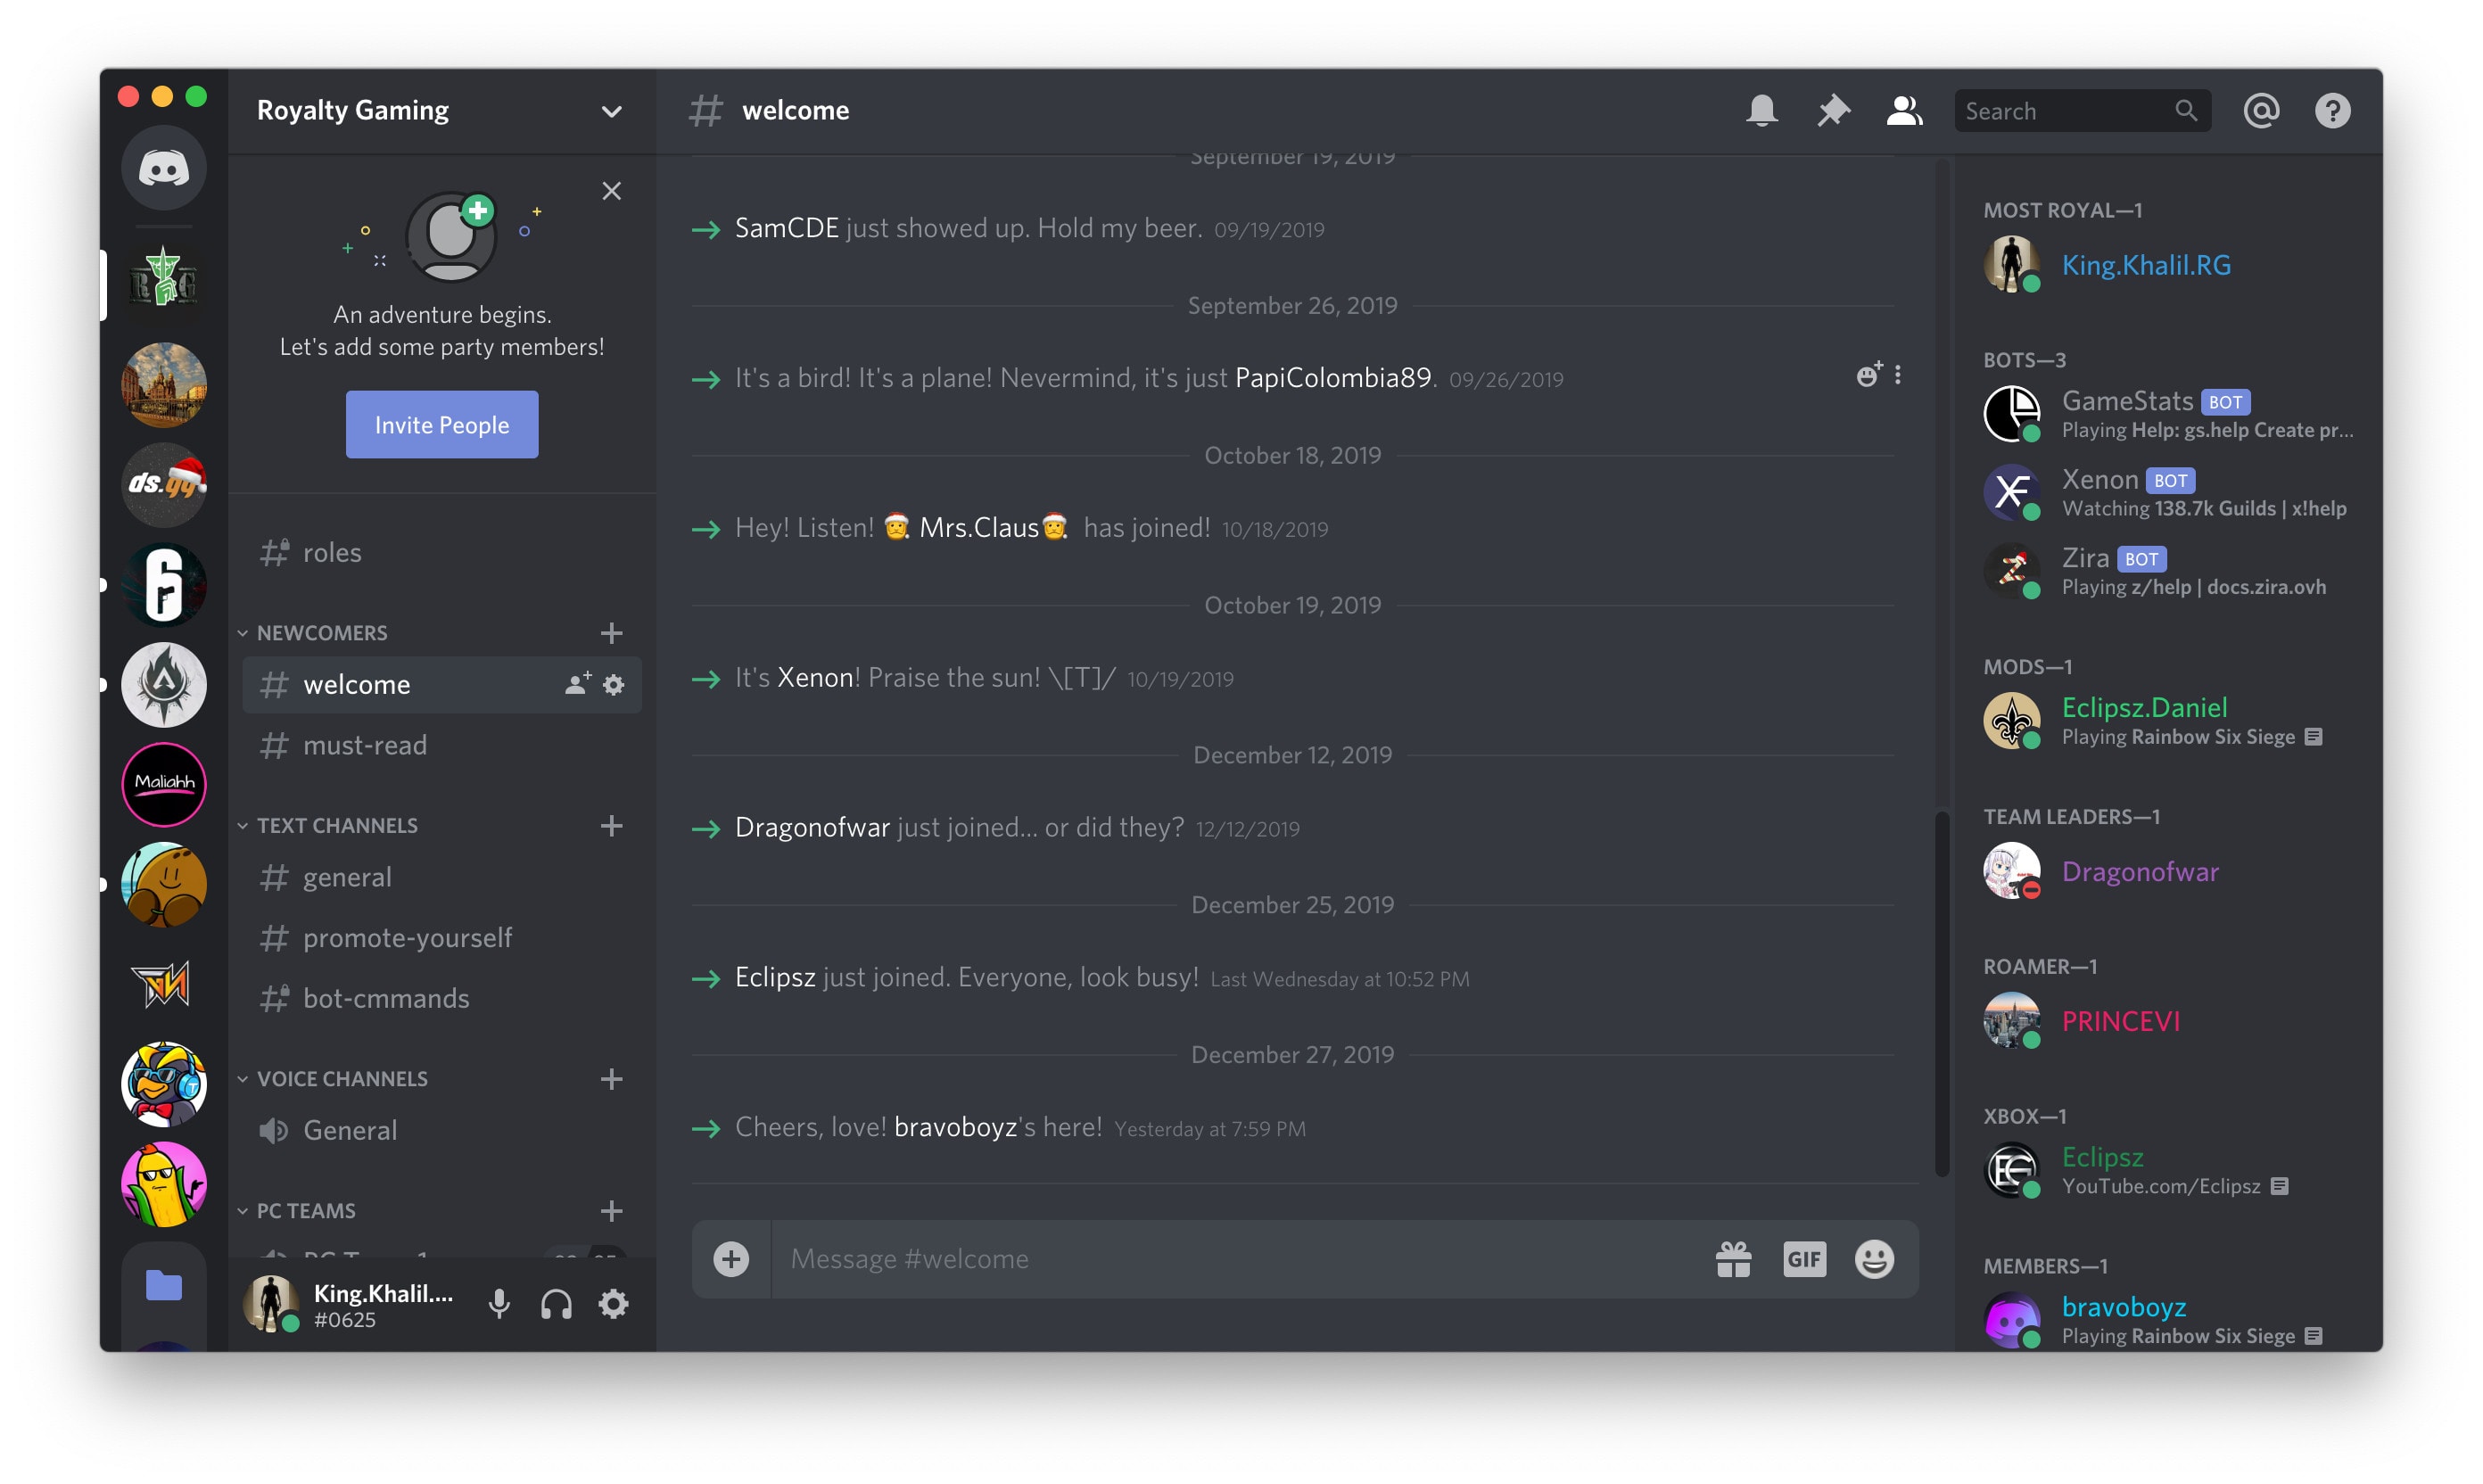Open the Royalty Gaming server dropdown

pyautogui.click(x=611, y=111)
